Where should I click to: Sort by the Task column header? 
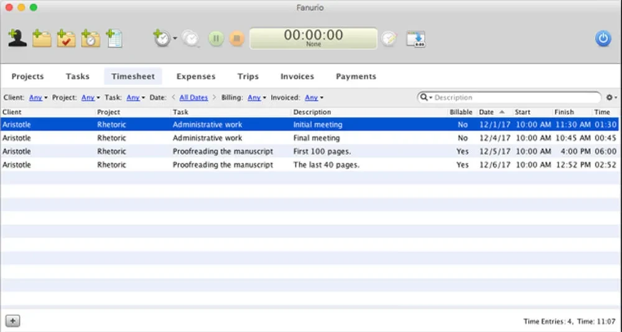click(231, 112)
